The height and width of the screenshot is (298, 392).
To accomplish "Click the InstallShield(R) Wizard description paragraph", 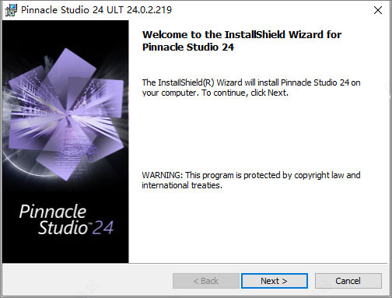I will click(251, 88).
